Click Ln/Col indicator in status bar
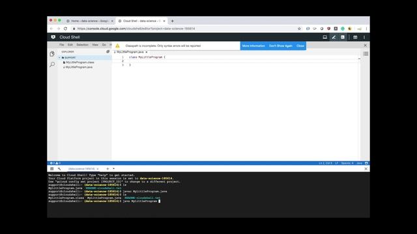This screenshot has height=234, width=417. pos(325,163)
